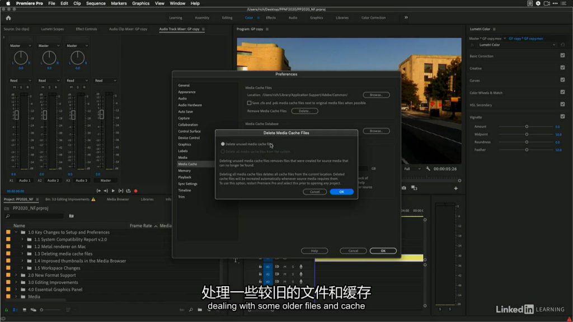
Task: Open the Apple menu
Action: point(8,3)
